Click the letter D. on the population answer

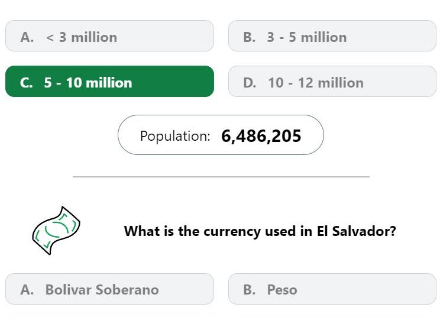[x=250, y=83]
